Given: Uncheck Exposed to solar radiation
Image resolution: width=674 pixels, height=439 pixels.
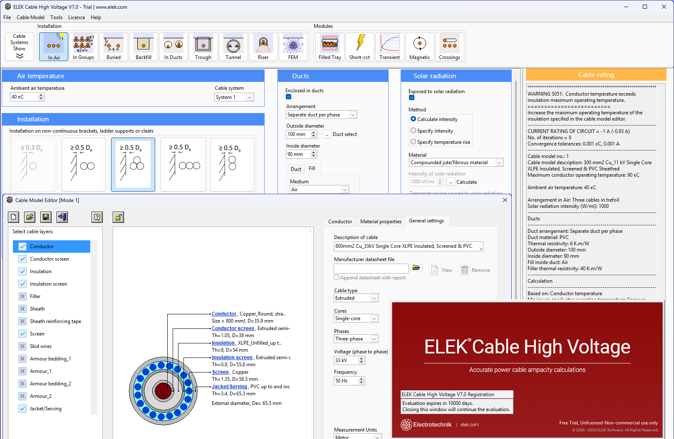Looking at the screenshot, I should tap(411, 98).
